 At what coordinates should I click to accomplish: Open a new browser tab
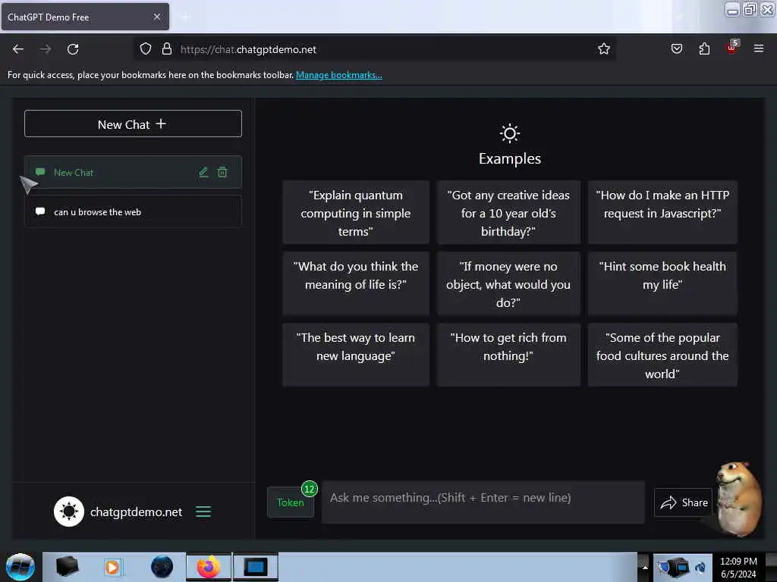[x=185, y=17]
